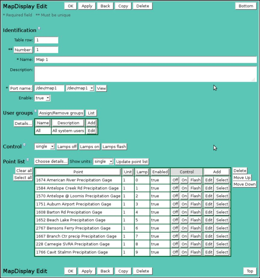Click the bottom Apply button
The image size is (260, 278).
point(87,271)
